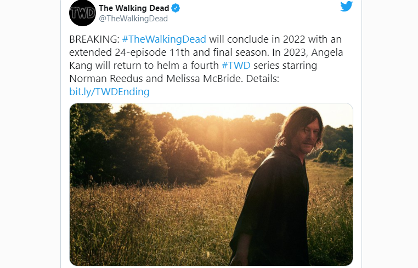Click the 'fourth' word before #TWD
Screen dimensions: 418x268
pos(205,65)
